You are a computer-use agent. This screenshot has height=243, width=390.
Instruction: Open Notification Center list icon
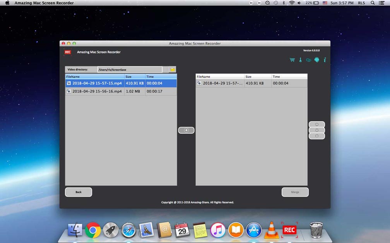coord(381,3)
